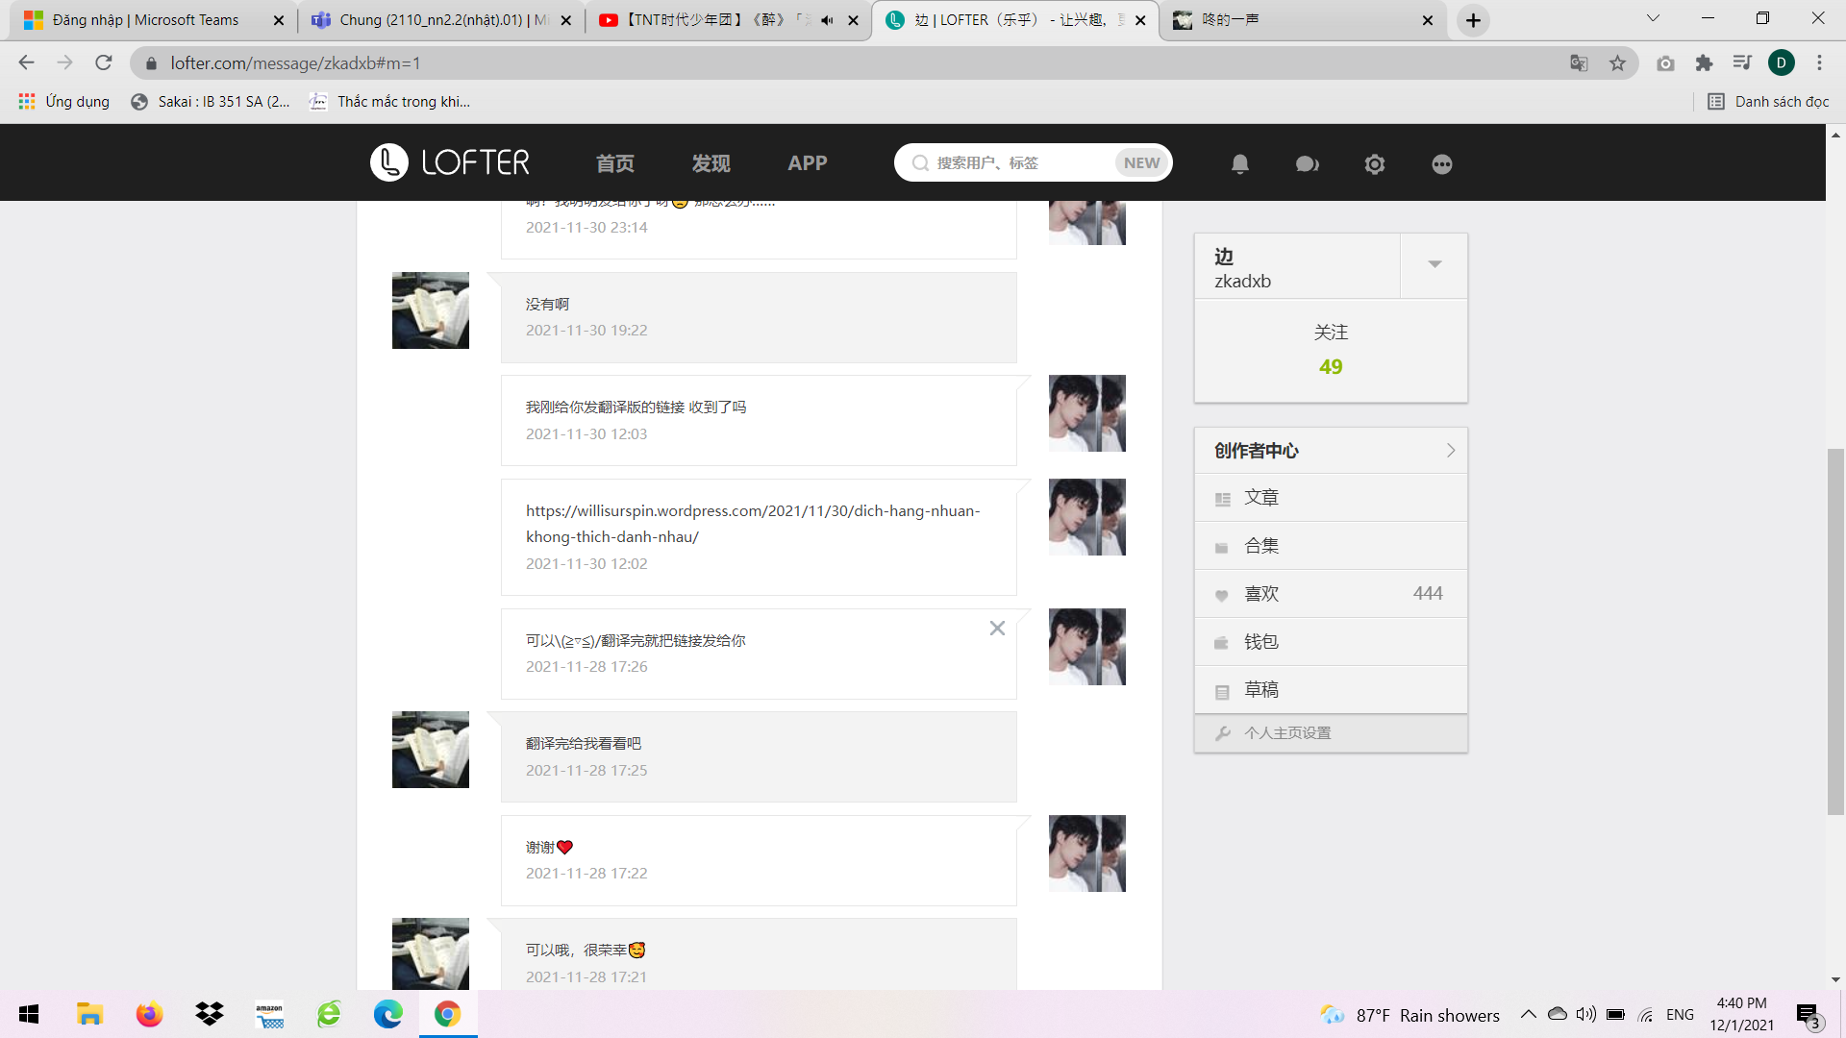Open Chrome profile D avatar
Viewport: 1846px width, 1038px height.
1782,63
